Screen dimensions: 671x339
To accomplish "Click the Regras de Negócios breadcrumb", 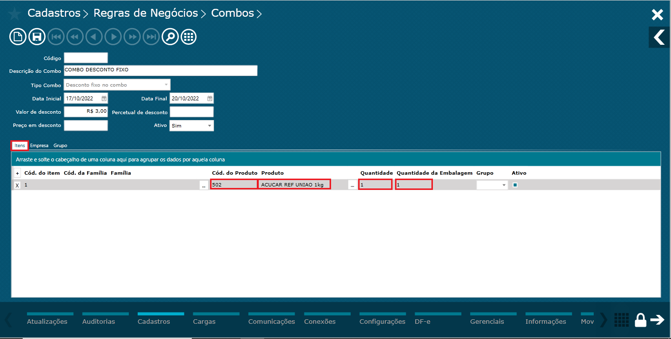I will tap(146, 13).
